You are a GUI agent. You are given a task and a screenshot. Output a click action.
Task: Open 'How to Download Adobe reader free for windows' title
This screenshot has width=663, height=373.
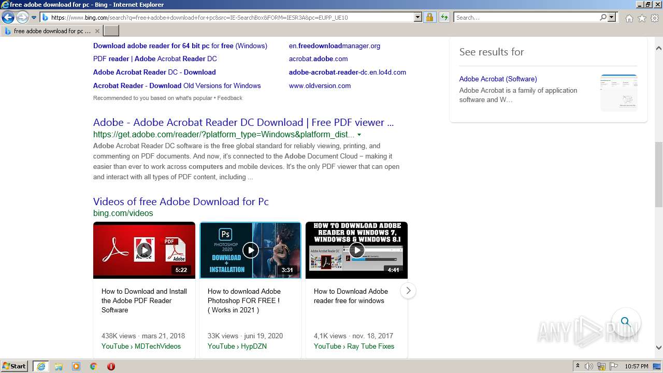[x=351, y=296]
